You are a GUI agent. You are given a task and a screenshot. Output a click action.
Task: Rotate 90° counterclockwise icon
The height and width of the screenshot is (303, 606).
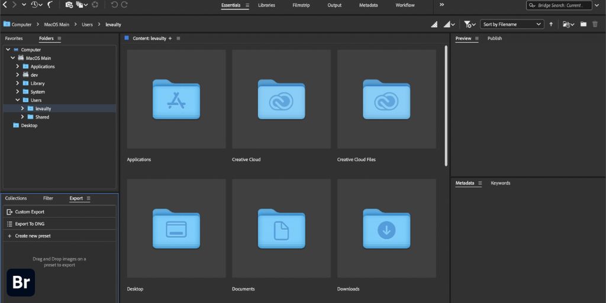114,5
